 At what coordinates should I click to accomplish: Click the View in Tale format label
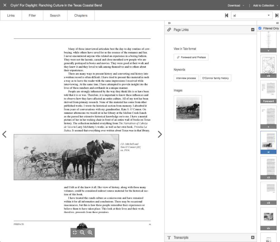pyautogui.click(x=185, y=49)
